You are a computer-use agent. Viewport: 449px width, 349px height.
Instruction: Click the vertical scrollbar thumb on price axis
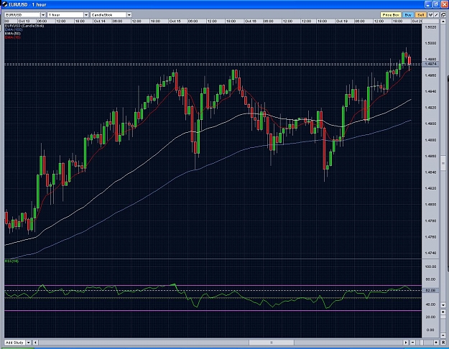pyautogui.click(x=443, y=163)
